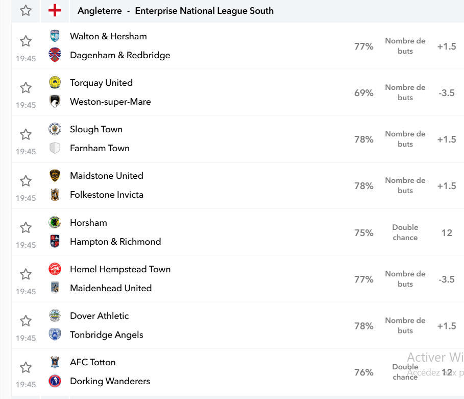Favorite the Enterprise National League South competition star

click(26, 11)
